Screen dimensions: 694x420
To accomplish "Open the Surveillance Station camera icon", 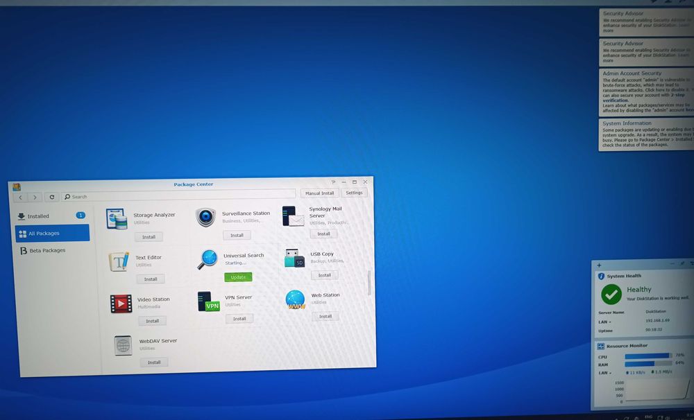I will pos(205,217).
